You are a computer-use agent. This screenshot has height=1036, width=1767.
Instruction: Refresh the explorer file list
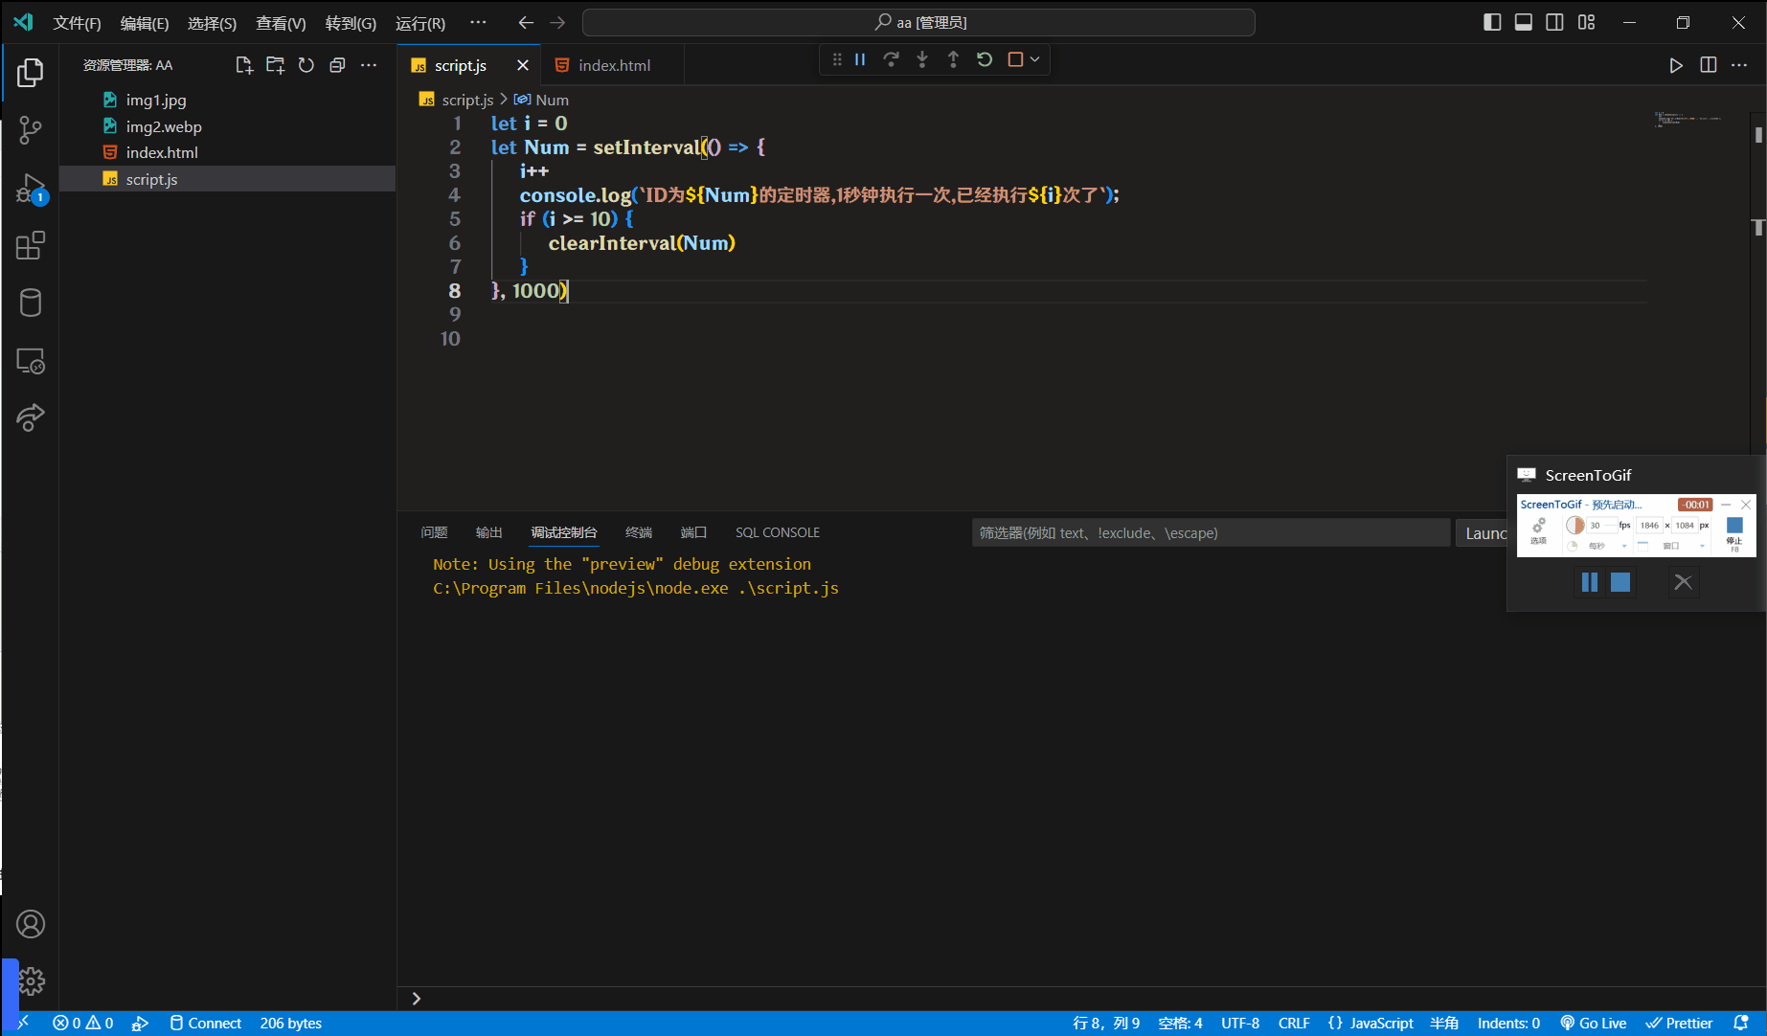click(x=306, y=65)
